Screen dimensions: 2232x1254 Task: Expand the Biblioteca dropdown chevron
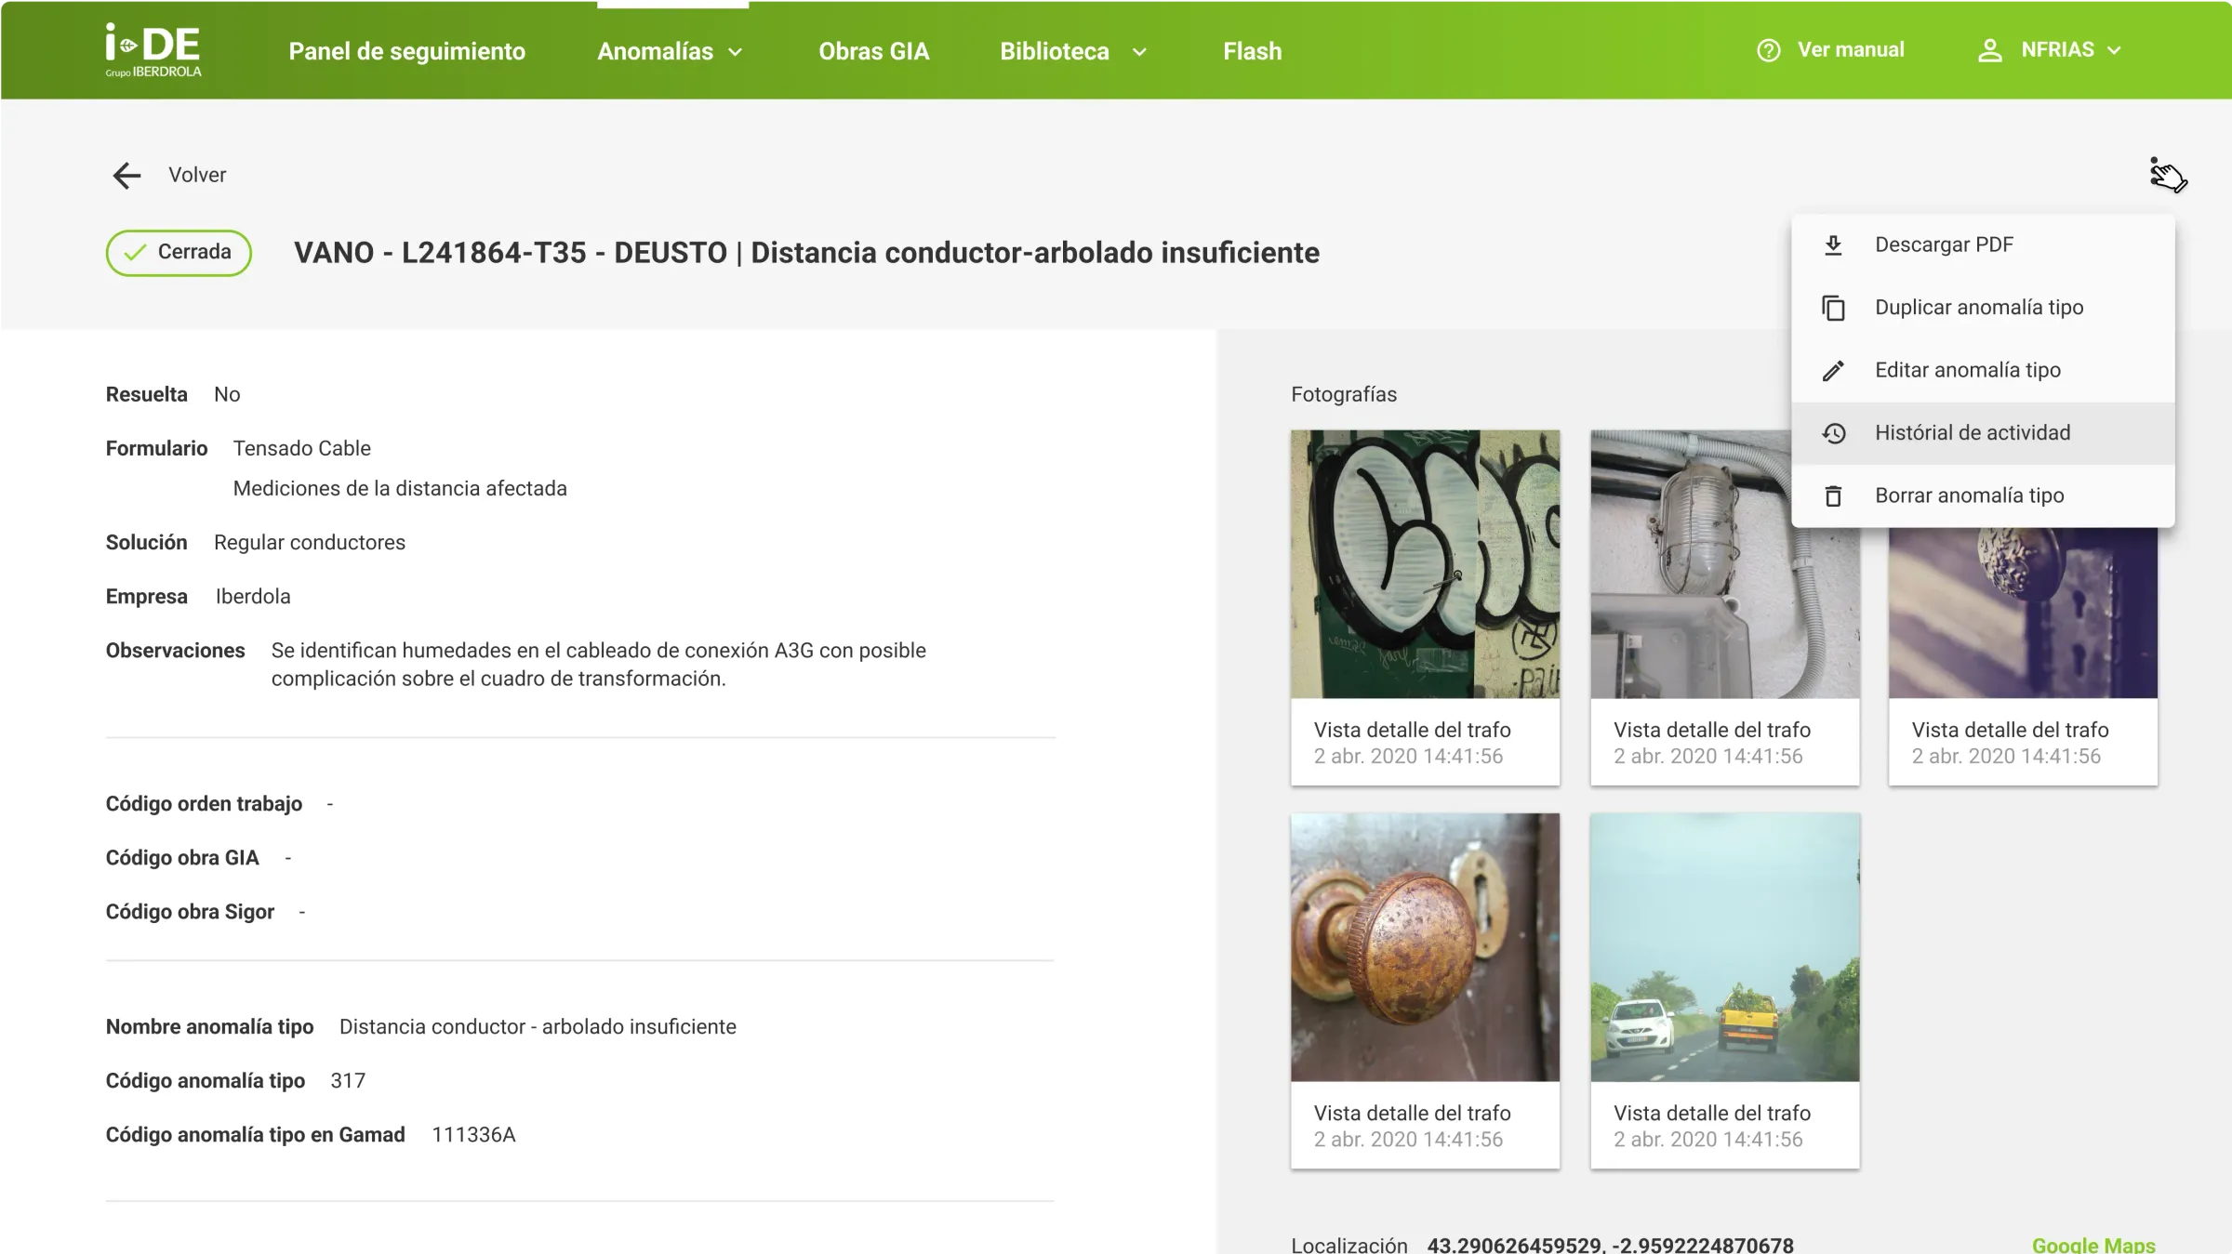coord(1139,52)
